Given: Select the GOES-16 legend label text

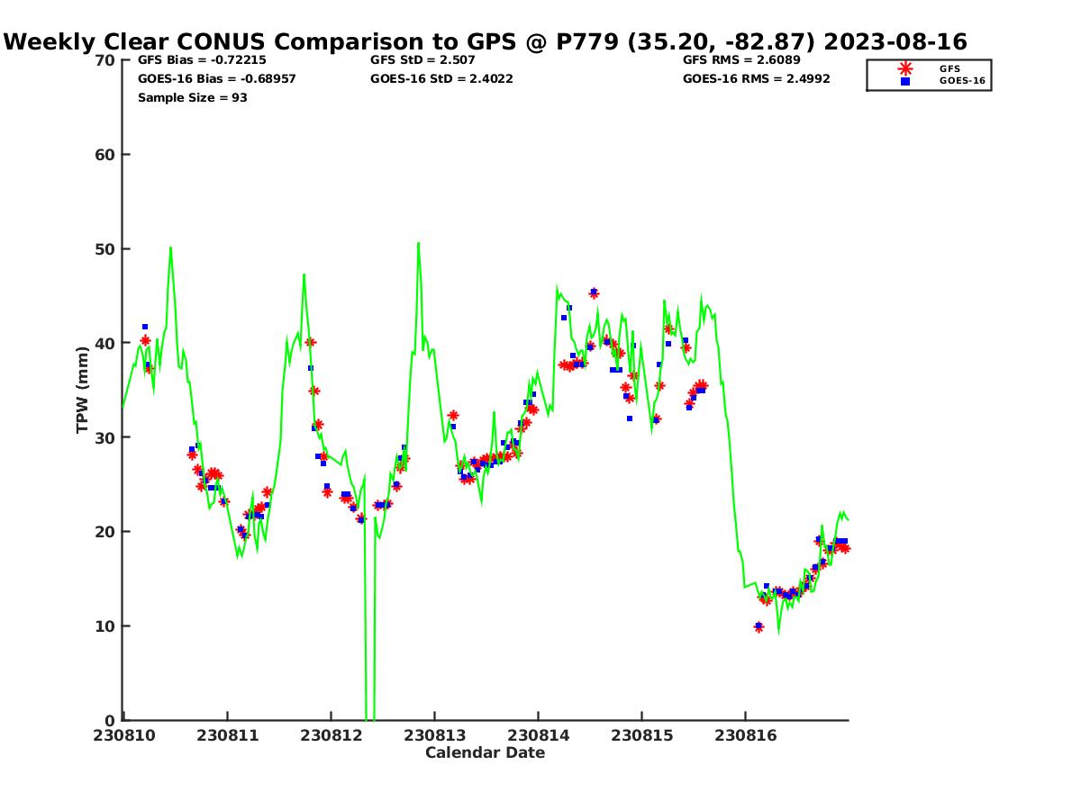Looking at the screenshot, I should click(x=962, y=81).
